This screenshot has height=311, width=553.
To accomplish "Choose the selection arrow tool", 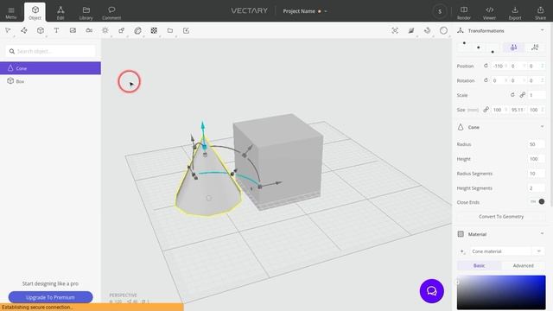I will coord(8,31).
